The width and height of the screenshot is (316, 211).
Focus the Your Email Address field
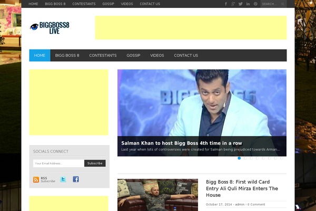tap(58, 164)
